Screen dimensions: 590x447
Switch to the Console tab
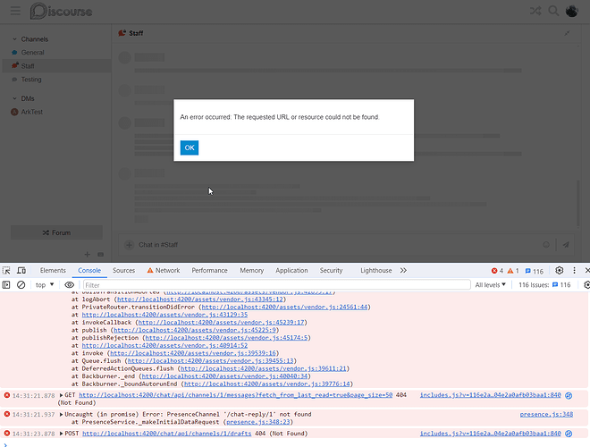pos(89,271)
